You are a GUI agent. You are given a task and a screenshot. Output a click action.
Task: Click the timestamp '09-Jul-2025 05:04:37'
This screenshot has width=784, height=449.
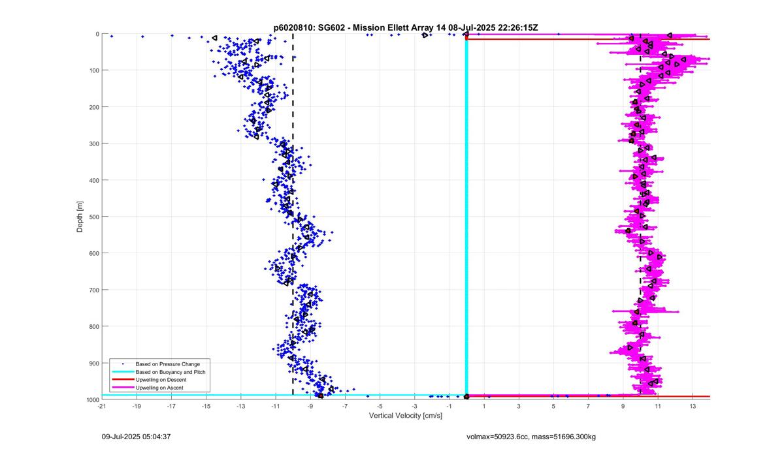pos(137,436)
